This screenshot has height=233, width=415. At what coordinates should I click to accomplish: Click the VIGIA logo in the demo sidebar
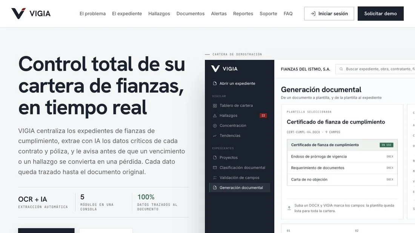224,69
